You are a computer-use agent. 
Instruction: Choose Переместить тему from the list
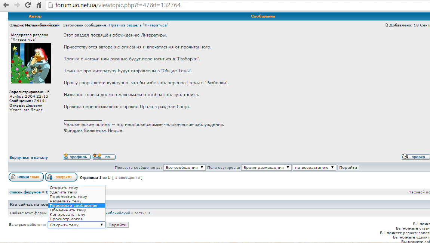click(x=77, y=196)
